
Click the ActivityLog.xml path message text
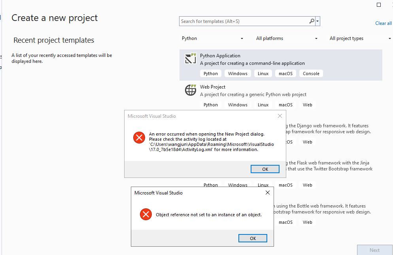click(212, 142)
